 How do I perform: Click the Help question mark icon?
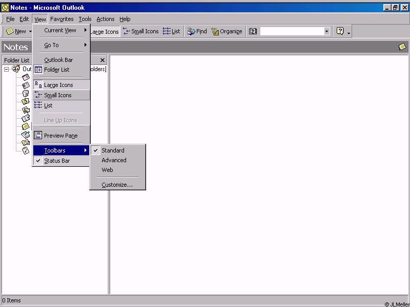tap(340, 31)
